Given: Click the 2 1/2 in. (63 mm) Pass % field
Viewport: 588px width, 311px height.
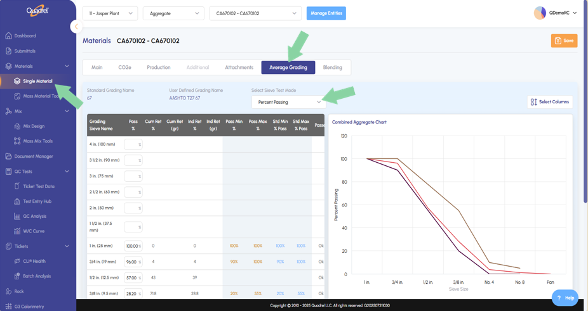Looking at the screenshot, I should coord(133,192).
